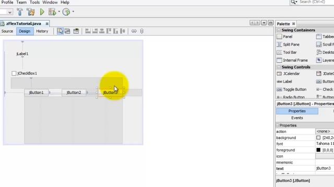Click the Build Project hammer icon
Image resolution: width=334 pixels, height=187 pixels.
20,12
